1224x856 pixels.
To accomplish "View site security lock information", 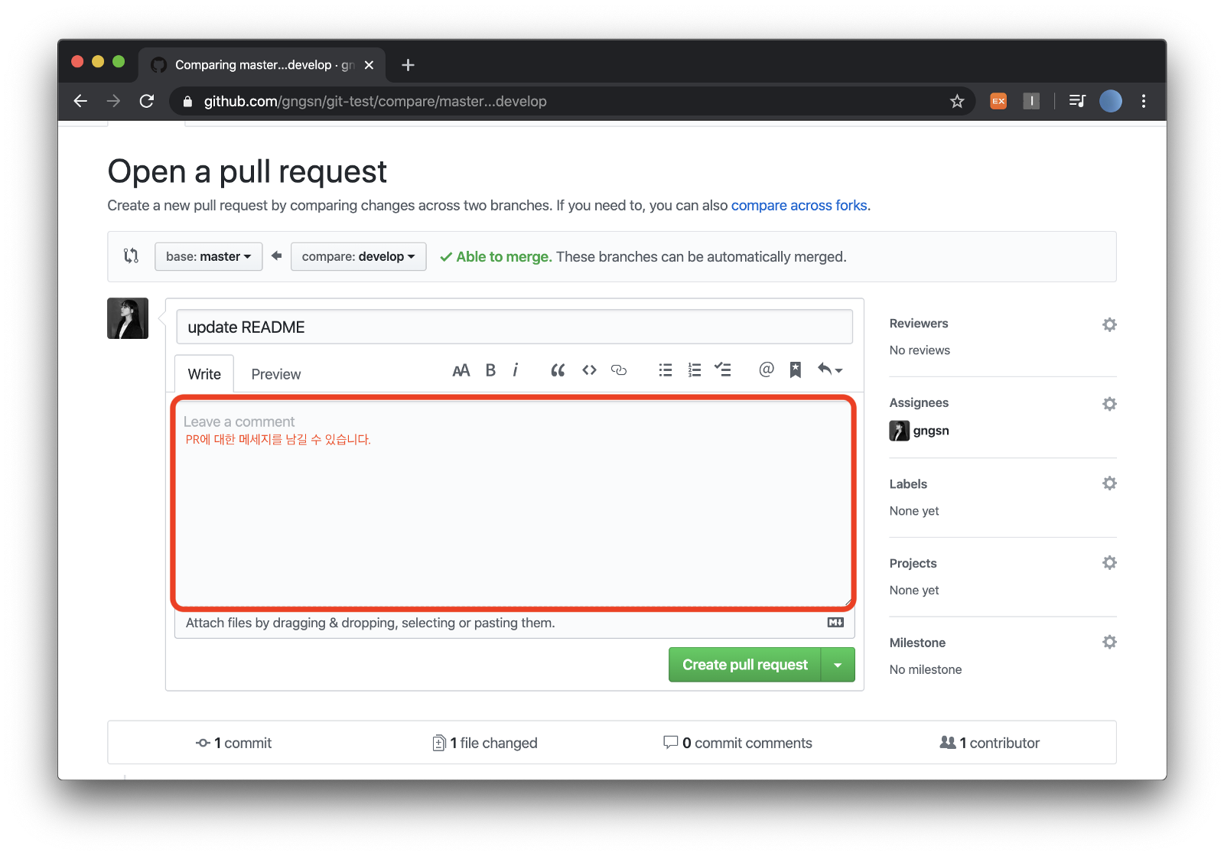I will (188, 102).
